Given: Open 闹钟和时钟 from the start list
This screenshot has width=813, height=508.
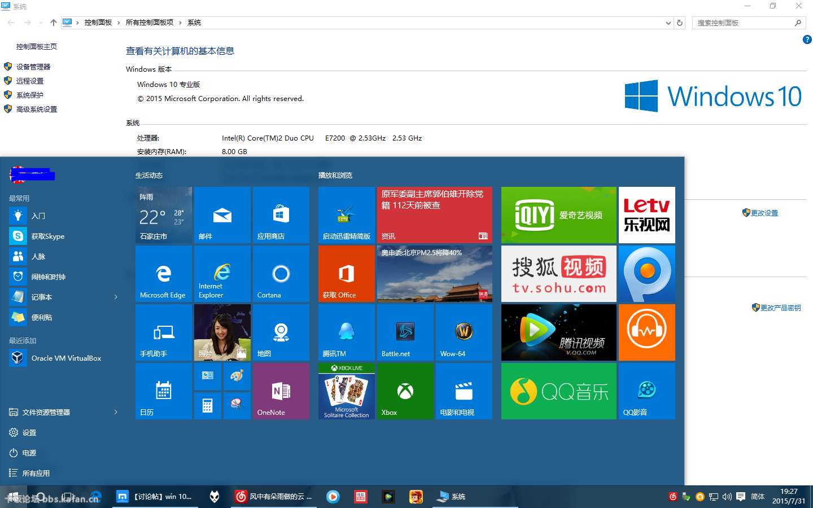Looking at the screenshot, I should click(65, 277).
